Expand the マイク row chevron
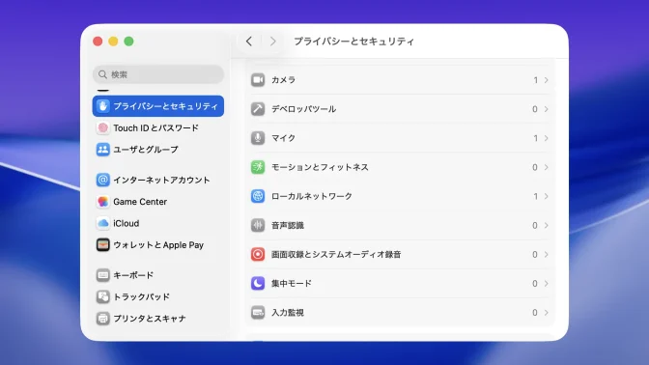The height and width of the screenshot is (365, 649). click(547, 138)
